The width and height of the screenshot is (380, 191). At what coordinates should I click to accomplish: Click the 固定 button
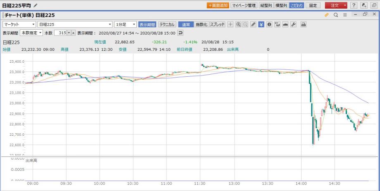(313, 5)
